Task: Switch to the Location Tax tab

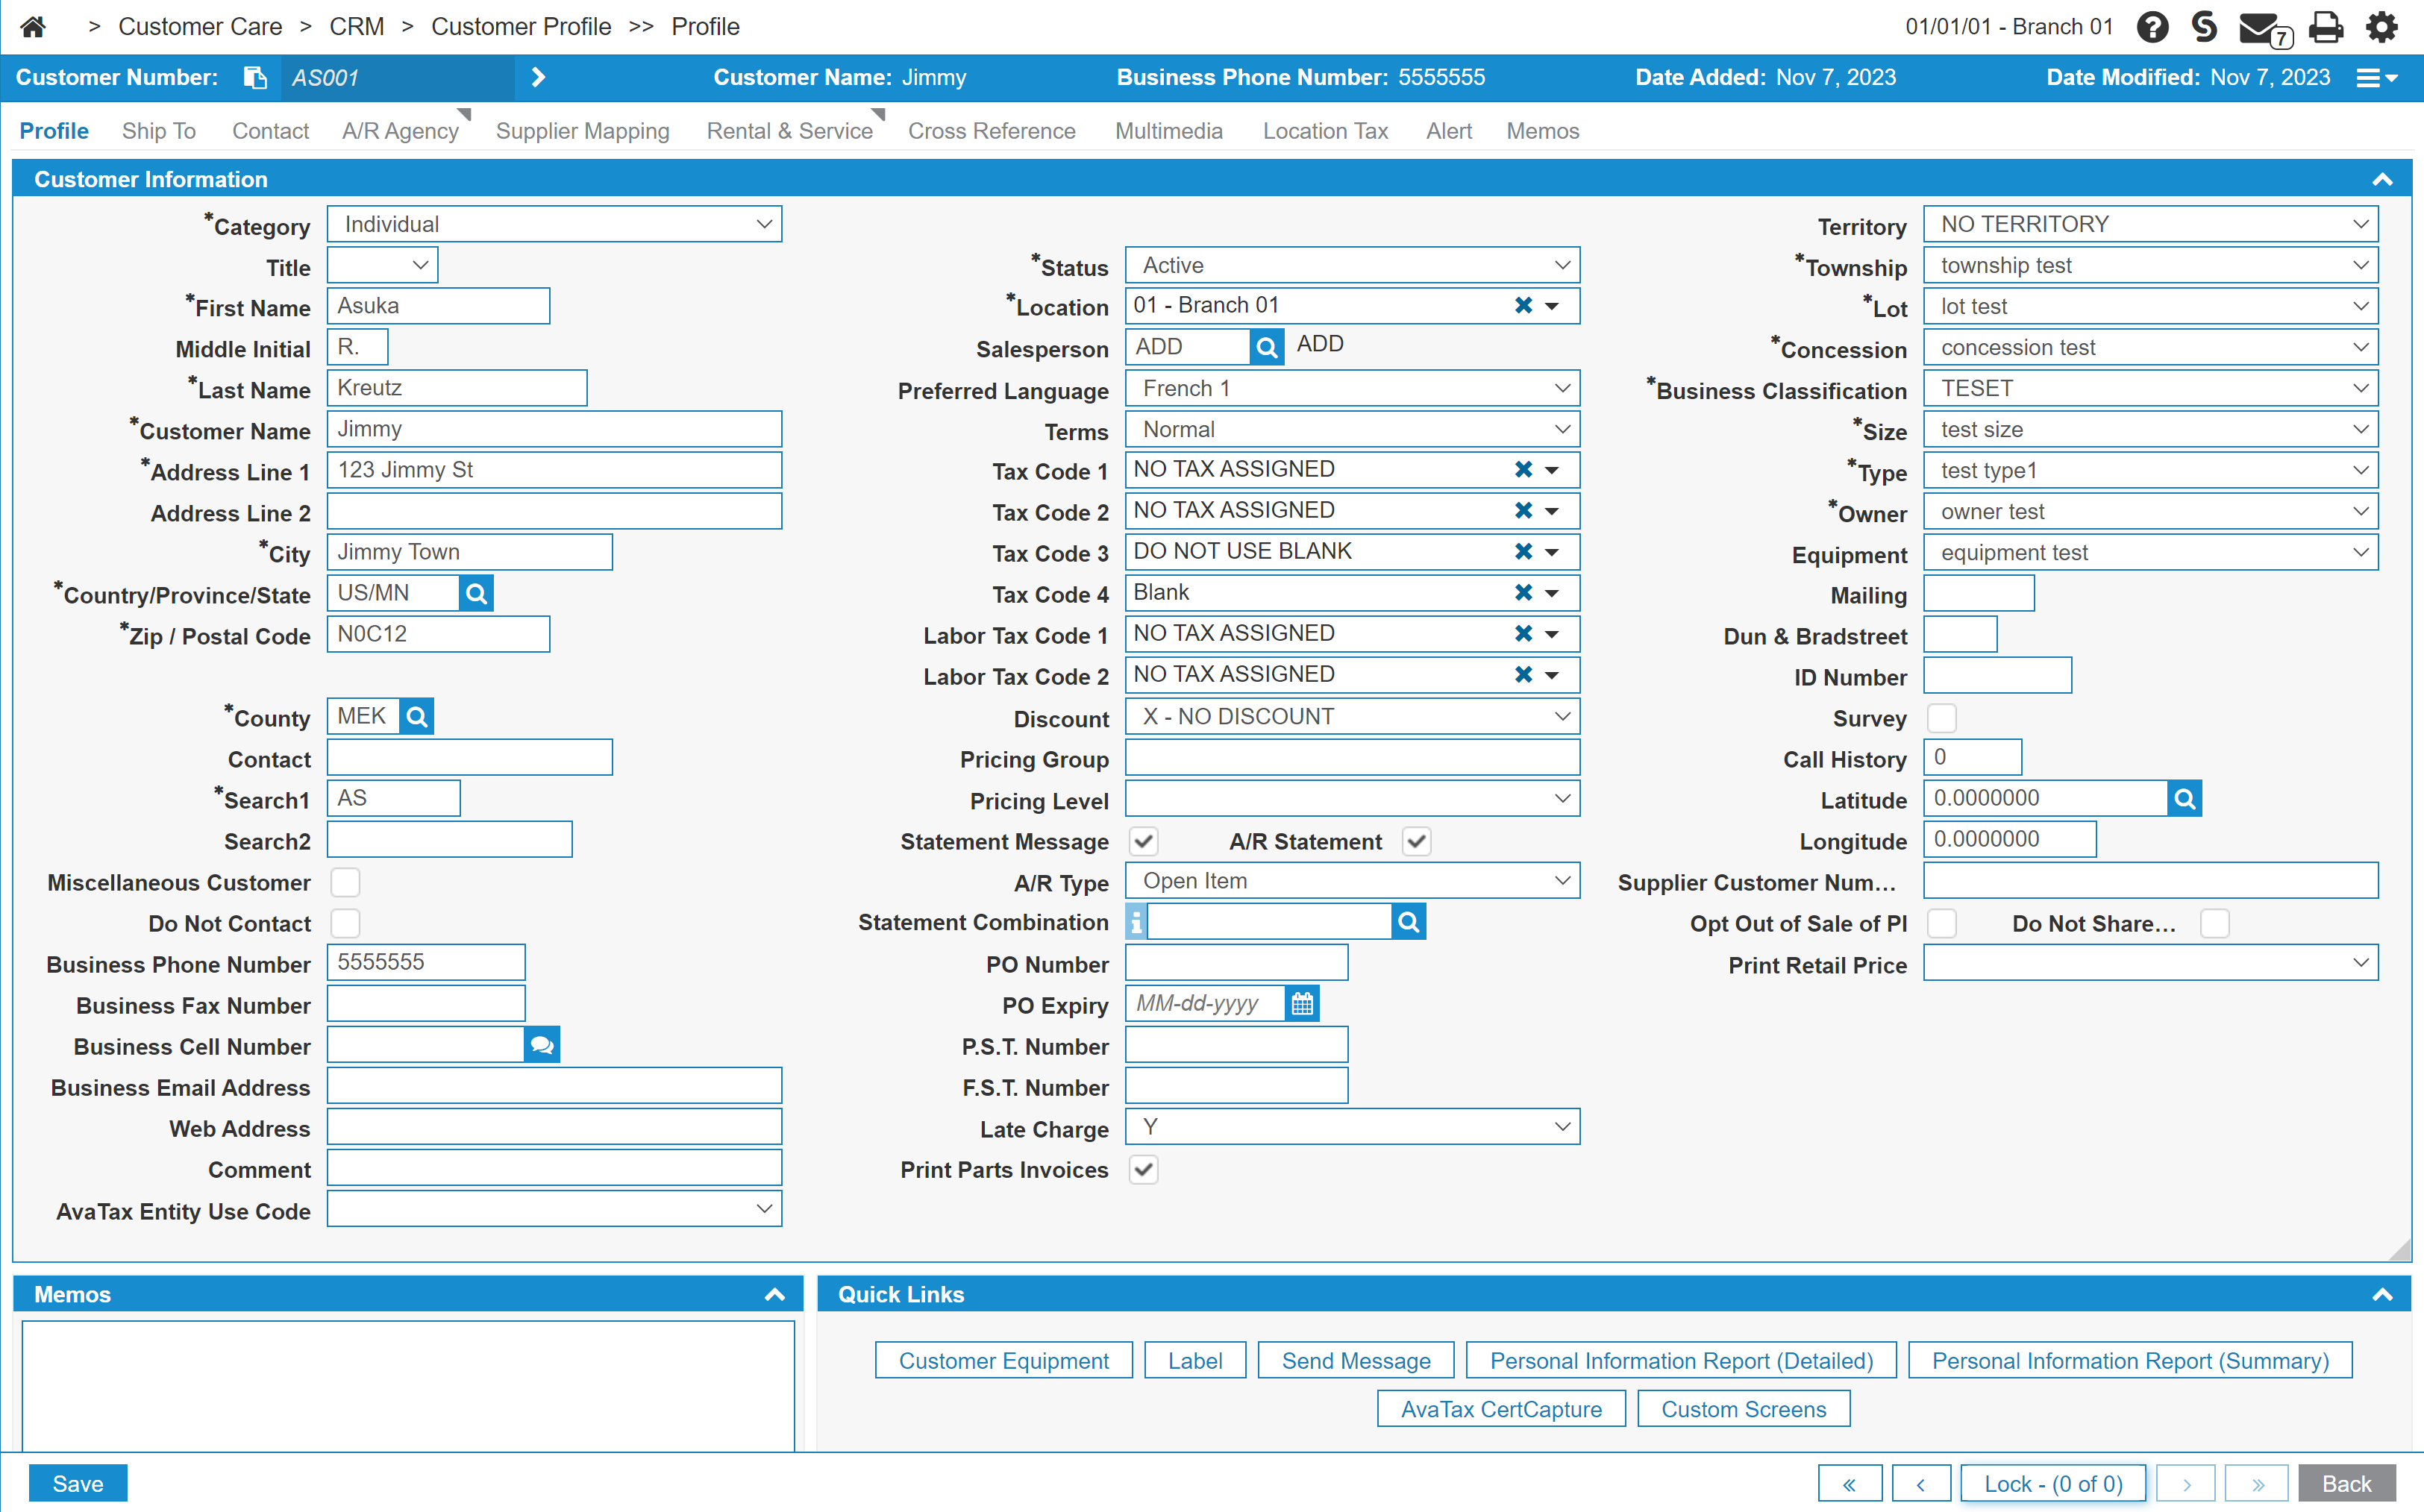Action: pos(1325,131)
